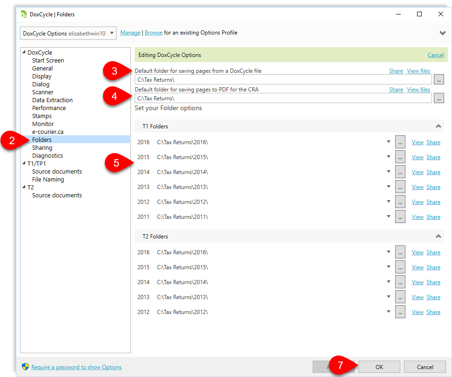Viewport: 452px width, 377px height.
Task: Share the T1 2015 folder
Action: tap(433, 157)
